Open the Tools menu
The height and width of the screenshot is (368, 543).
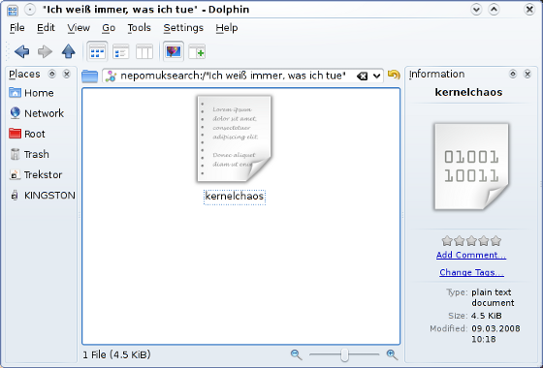[139, 28]
